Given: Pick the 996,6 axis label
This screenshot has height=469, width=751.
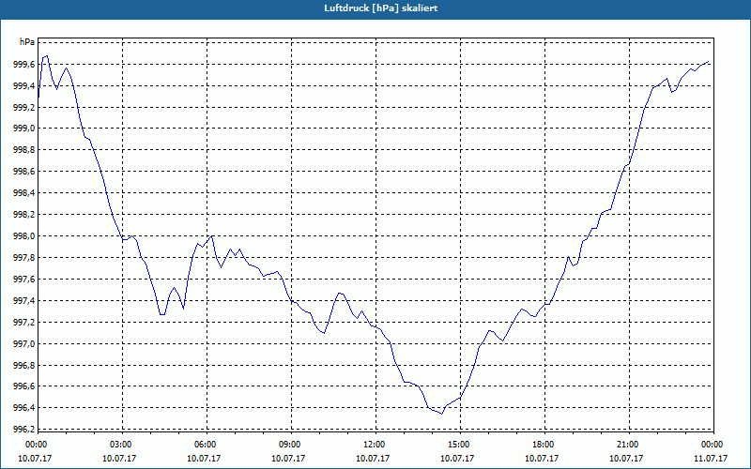Looking at the screenshot, I should [24, 386].
